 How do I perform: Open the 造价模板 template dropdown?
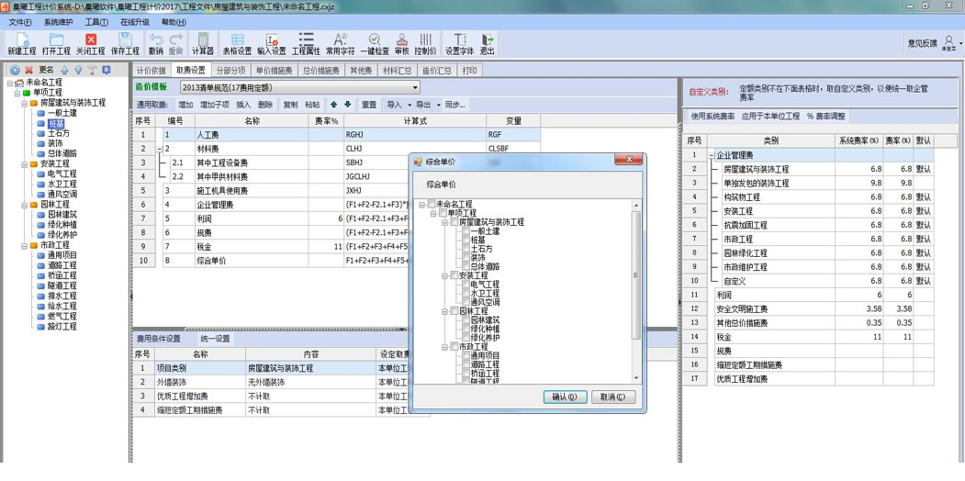click(x=415, y=88)
